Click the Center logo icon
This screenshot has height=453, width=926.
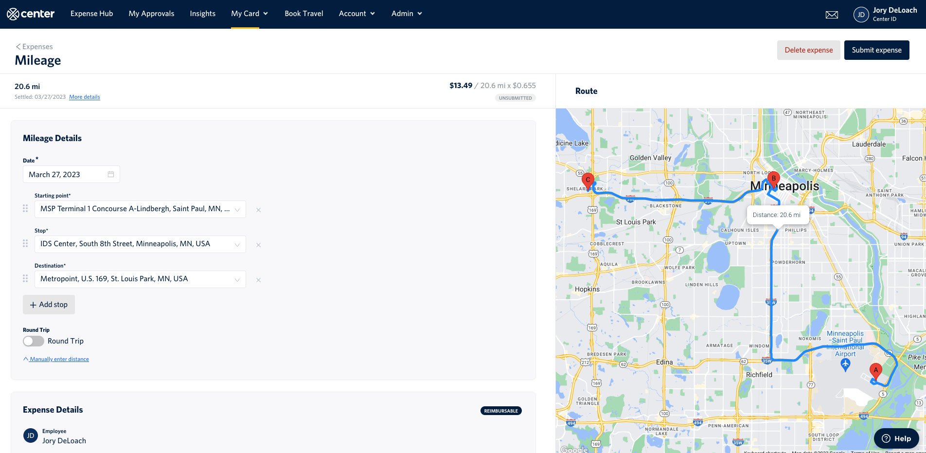(x=13, y=14)
